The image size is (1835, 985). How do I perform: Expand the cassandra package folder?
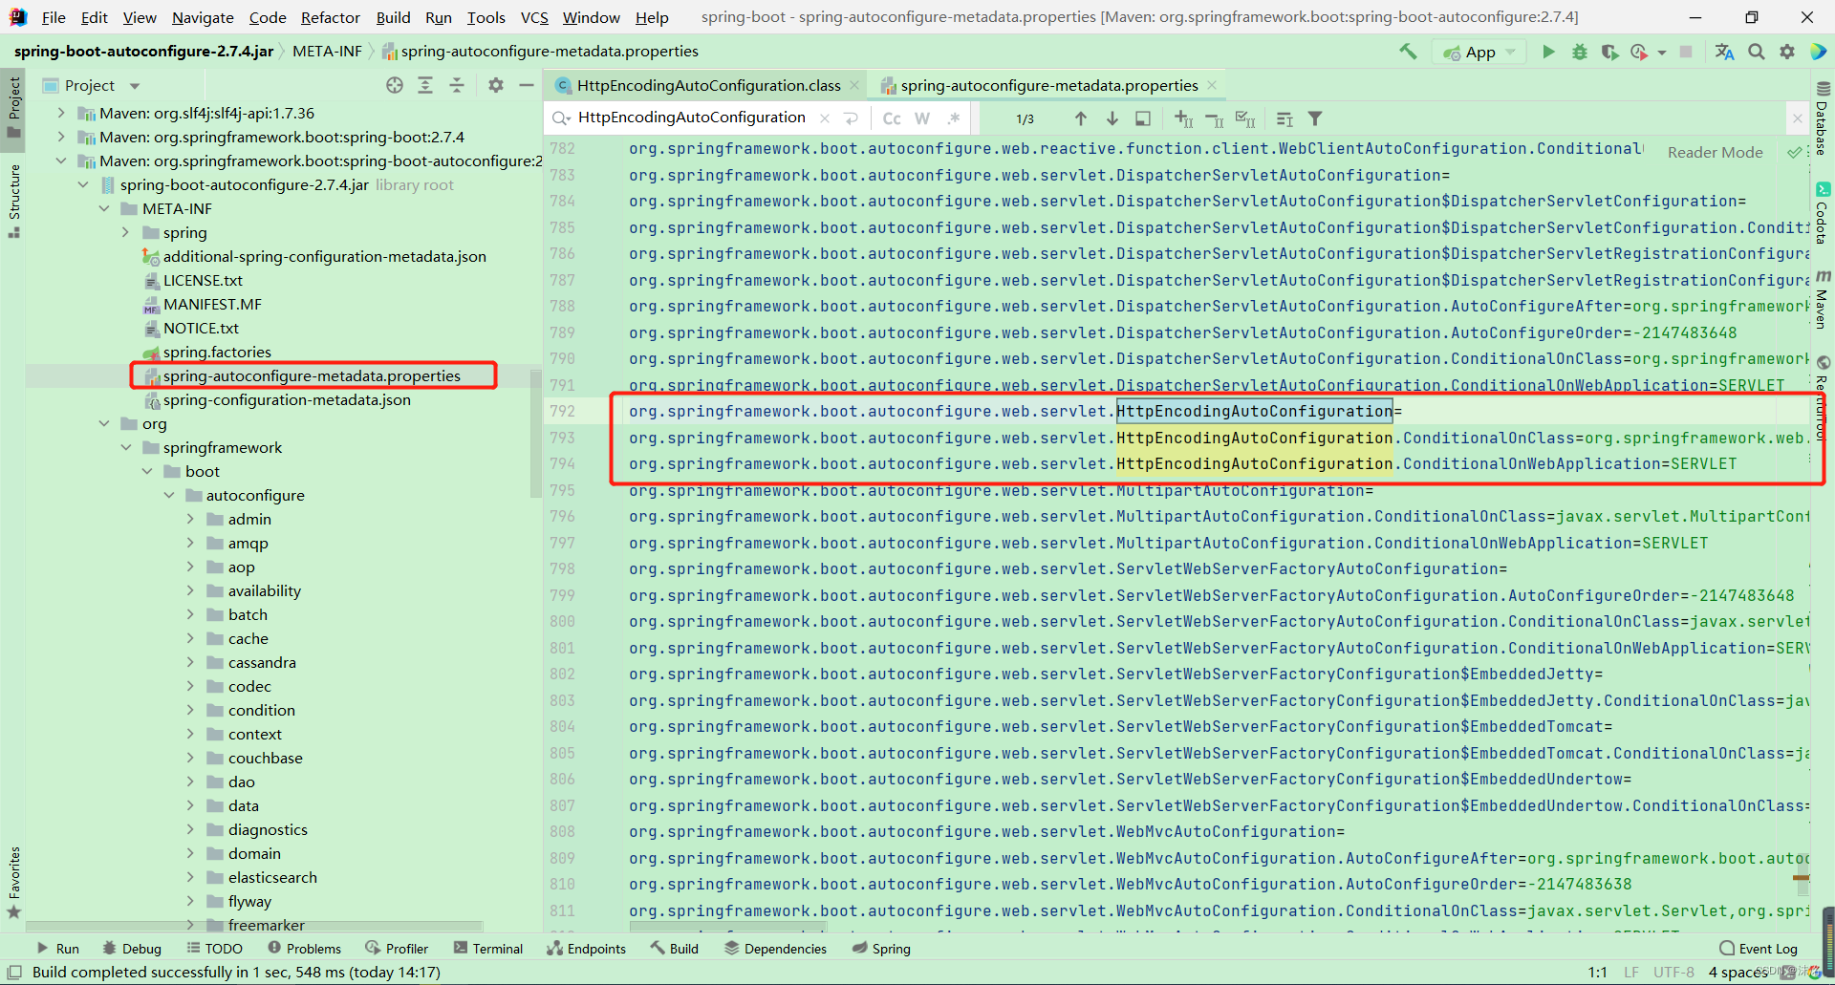point(190,662)
